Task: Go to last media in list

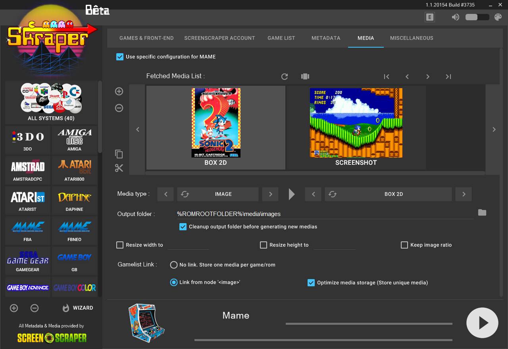Action: click(x=448, y=77)
